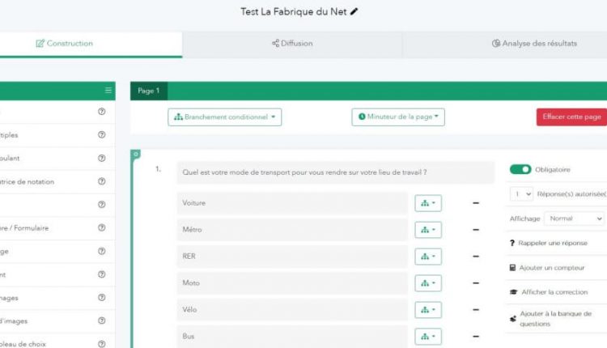Click help icon next to 'nt' row
The width and height of the screenshot is (607, 348).
[101, 274]
